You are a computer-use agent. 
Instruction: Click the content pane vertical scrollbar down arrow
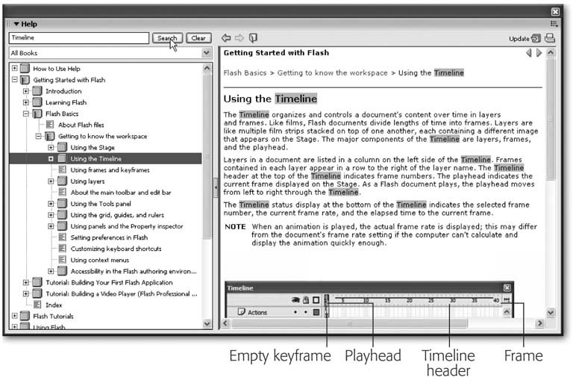click(x=551, y=313)
